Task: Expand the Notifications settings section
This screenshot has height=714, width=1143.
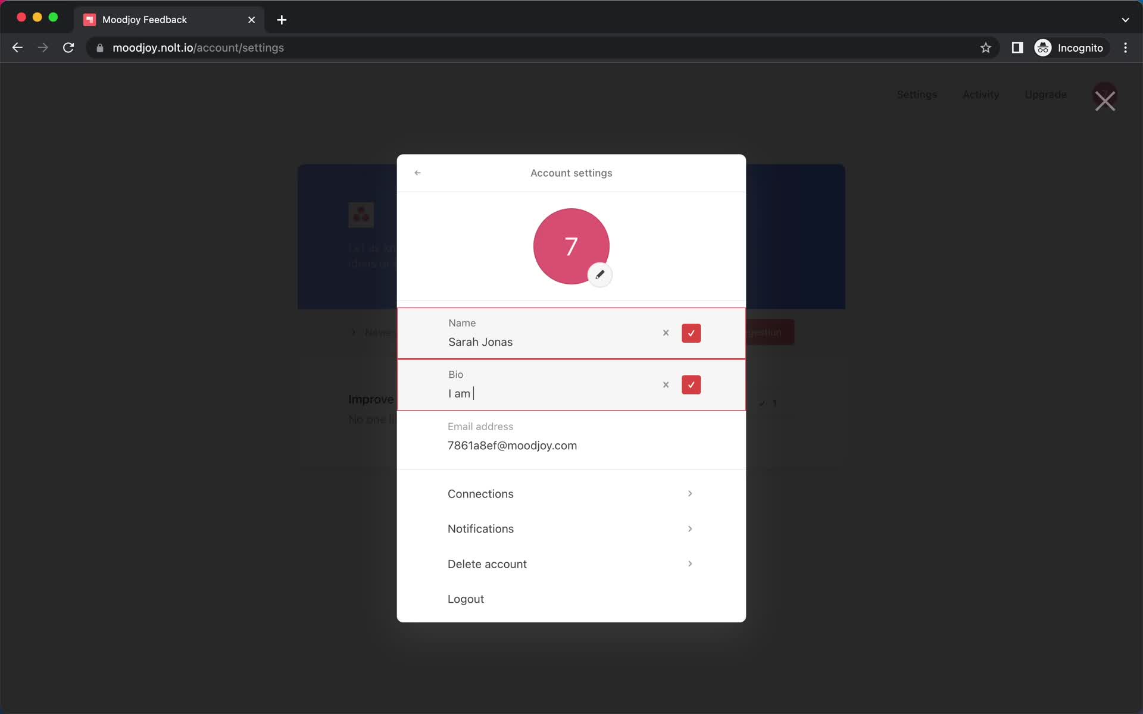Action: coord(571,528)
